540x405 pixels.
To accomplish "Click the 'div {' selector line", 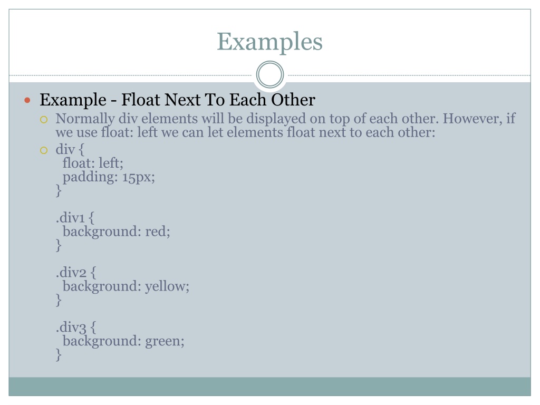I will click(70, 150).
